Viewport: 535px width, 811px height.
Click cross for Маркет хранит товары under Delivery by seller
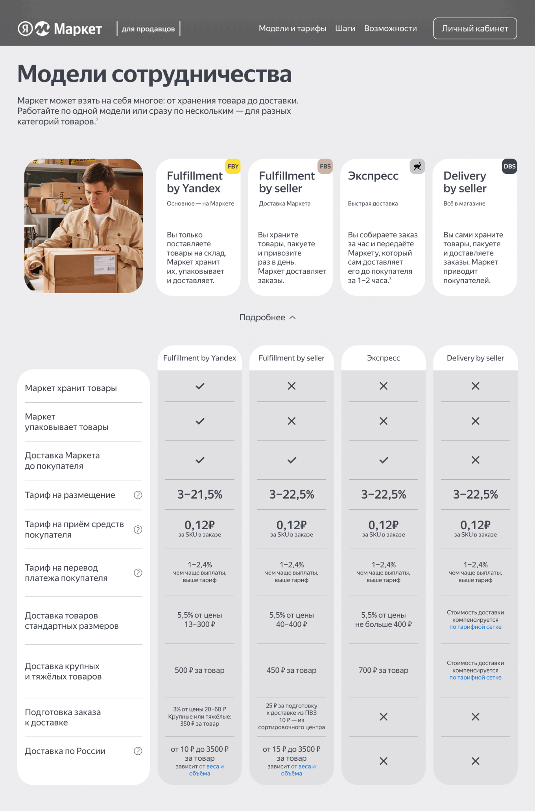click(476, 386)
